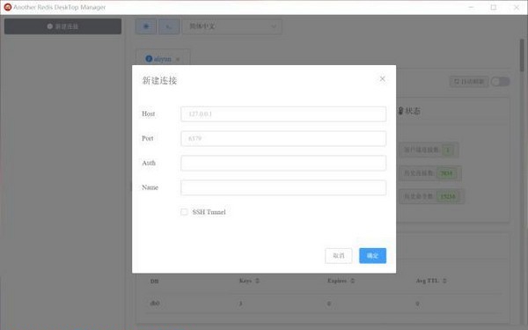Select the db0 table row cell
This screenshot has height=330, width=528.
coord(155,303)
